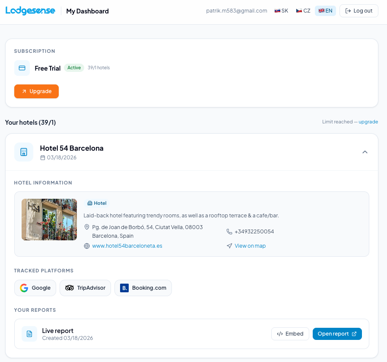The height and width of the screenshot is (362, 387).
Task: Switch language to SK
Action: [281, 10]
